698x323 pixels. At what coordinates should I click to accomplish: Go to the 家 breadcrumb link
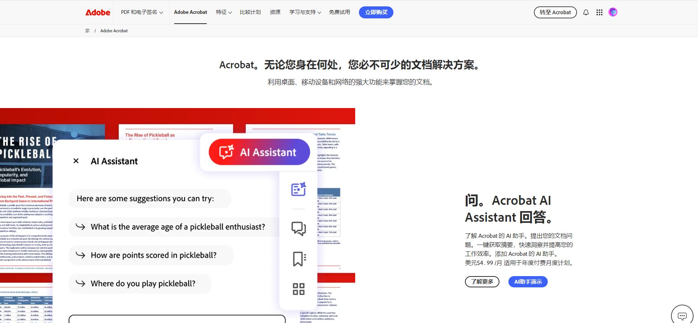(87, 31)
